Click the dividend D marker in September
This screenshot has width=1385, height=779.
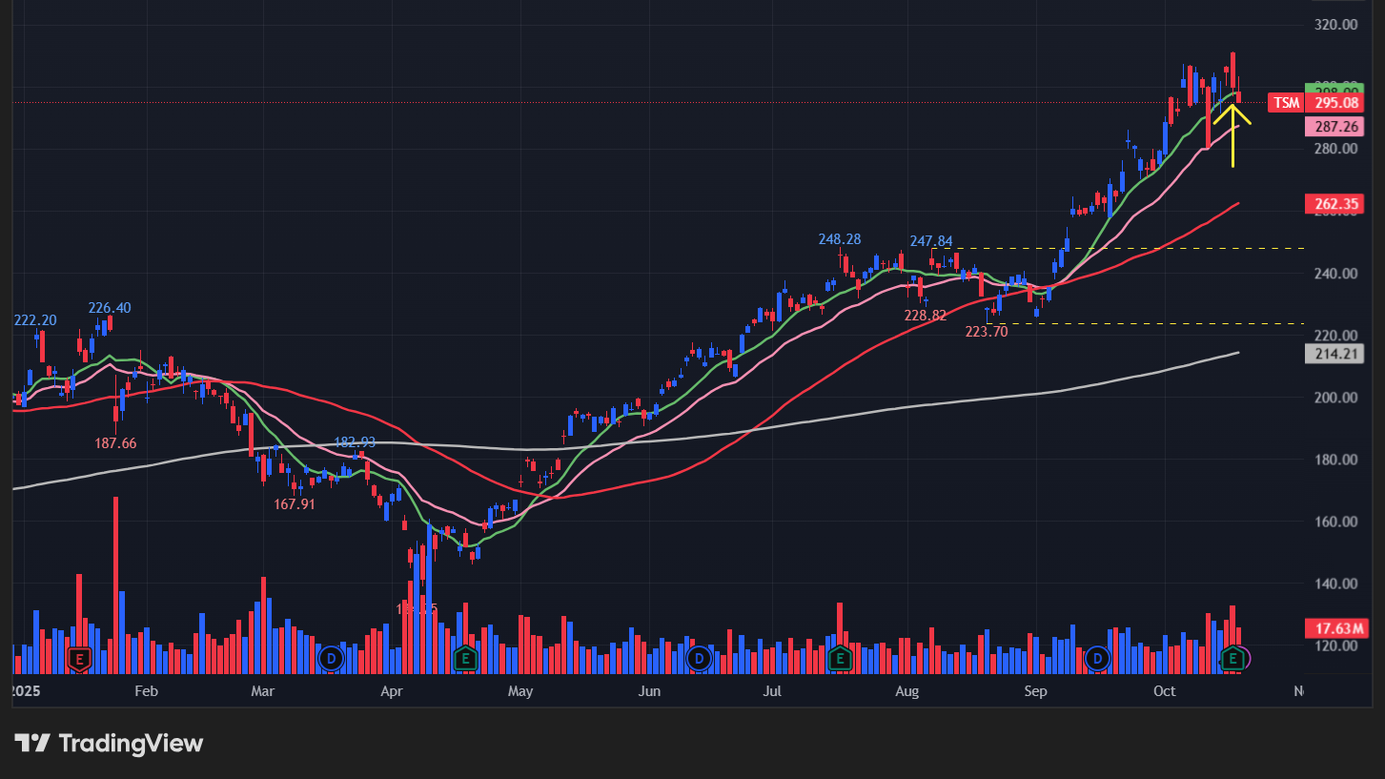(1097, 658)
